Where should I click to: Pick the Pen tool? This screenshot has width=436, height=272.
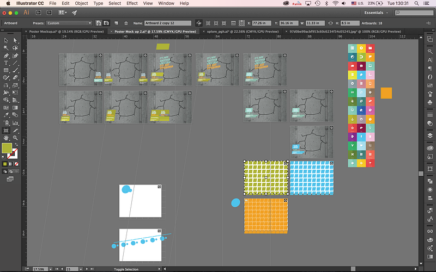coord(6,55)
